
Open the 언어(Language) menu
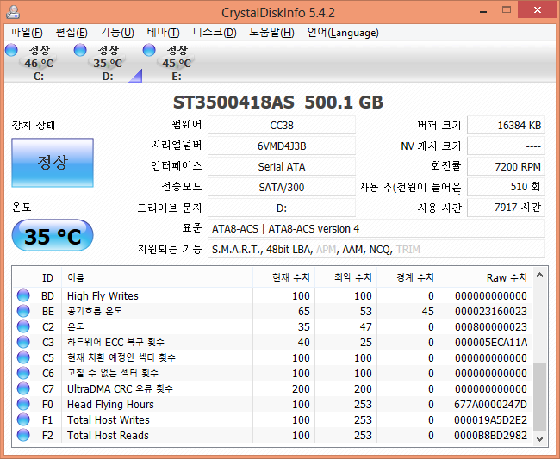coord(343,33)
